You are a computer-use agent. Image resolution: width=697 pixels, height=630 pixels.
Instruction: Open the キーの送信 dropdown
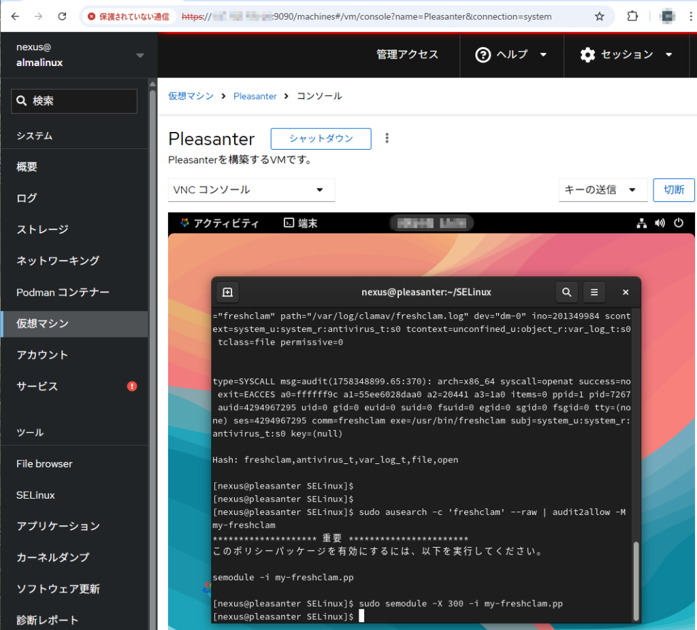point(602,190)
